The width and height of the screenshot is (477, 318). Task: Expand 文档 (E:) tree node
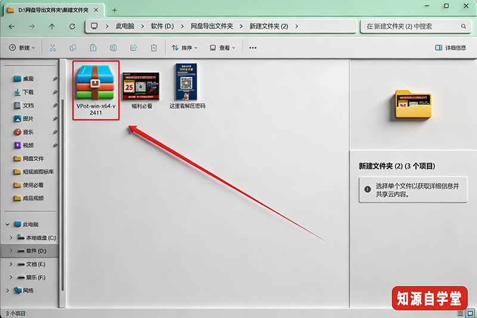click(x=11, y=264)
